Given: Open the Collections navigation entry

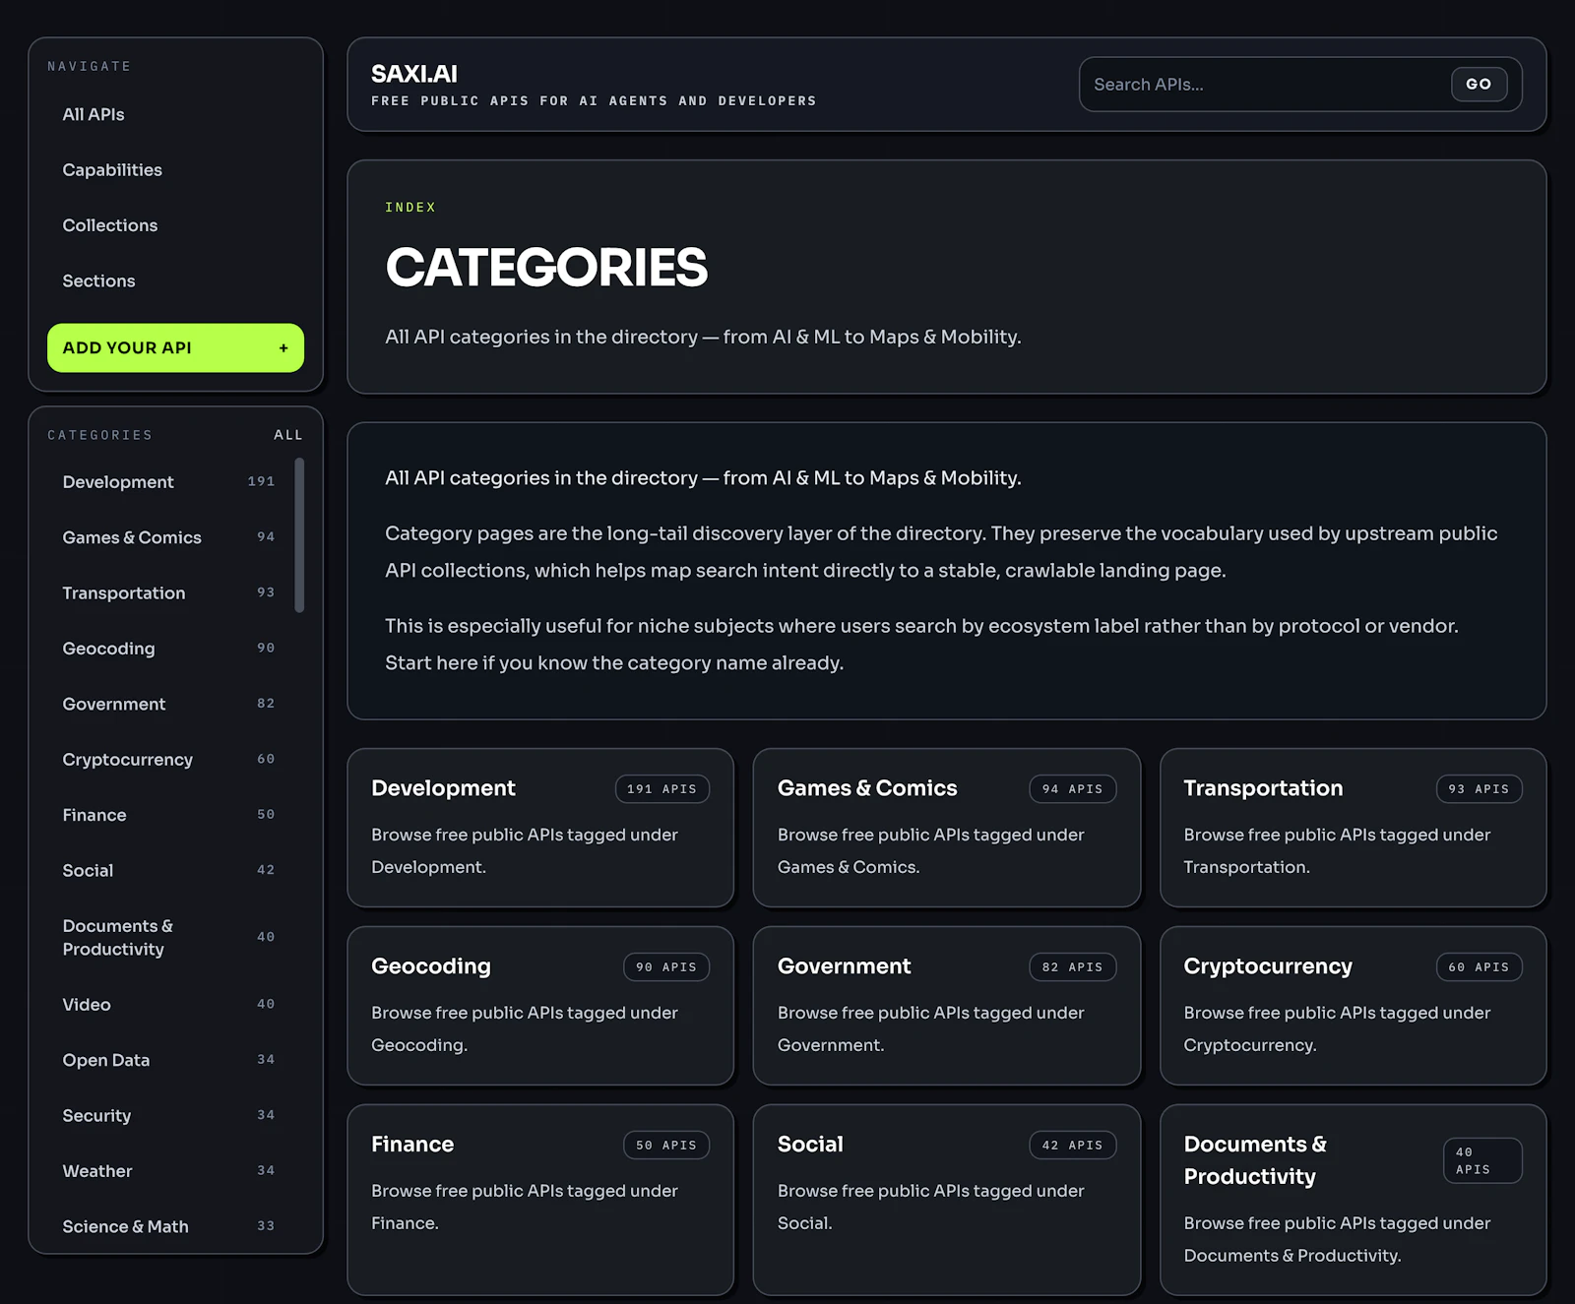Looking at the screenshot, I should pyautogui.click(x=109, y=225).
